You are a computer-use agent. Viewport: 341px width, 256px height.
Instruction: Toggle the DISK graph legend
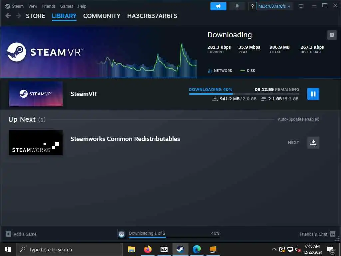(x=248, y=71)
